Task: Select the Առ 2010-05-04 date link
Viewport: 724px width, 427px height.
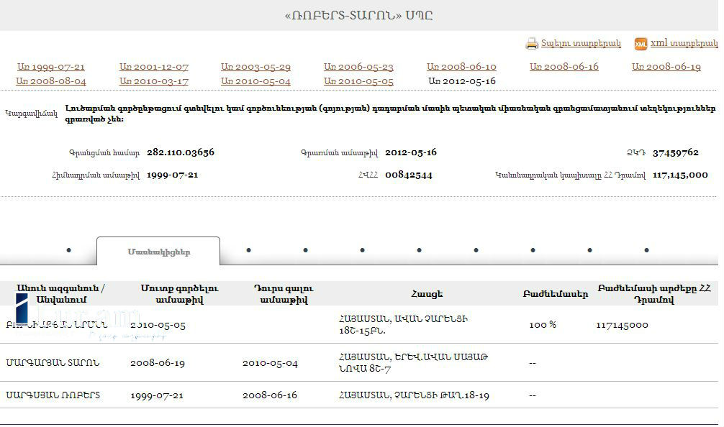Action: coord(256,81)
